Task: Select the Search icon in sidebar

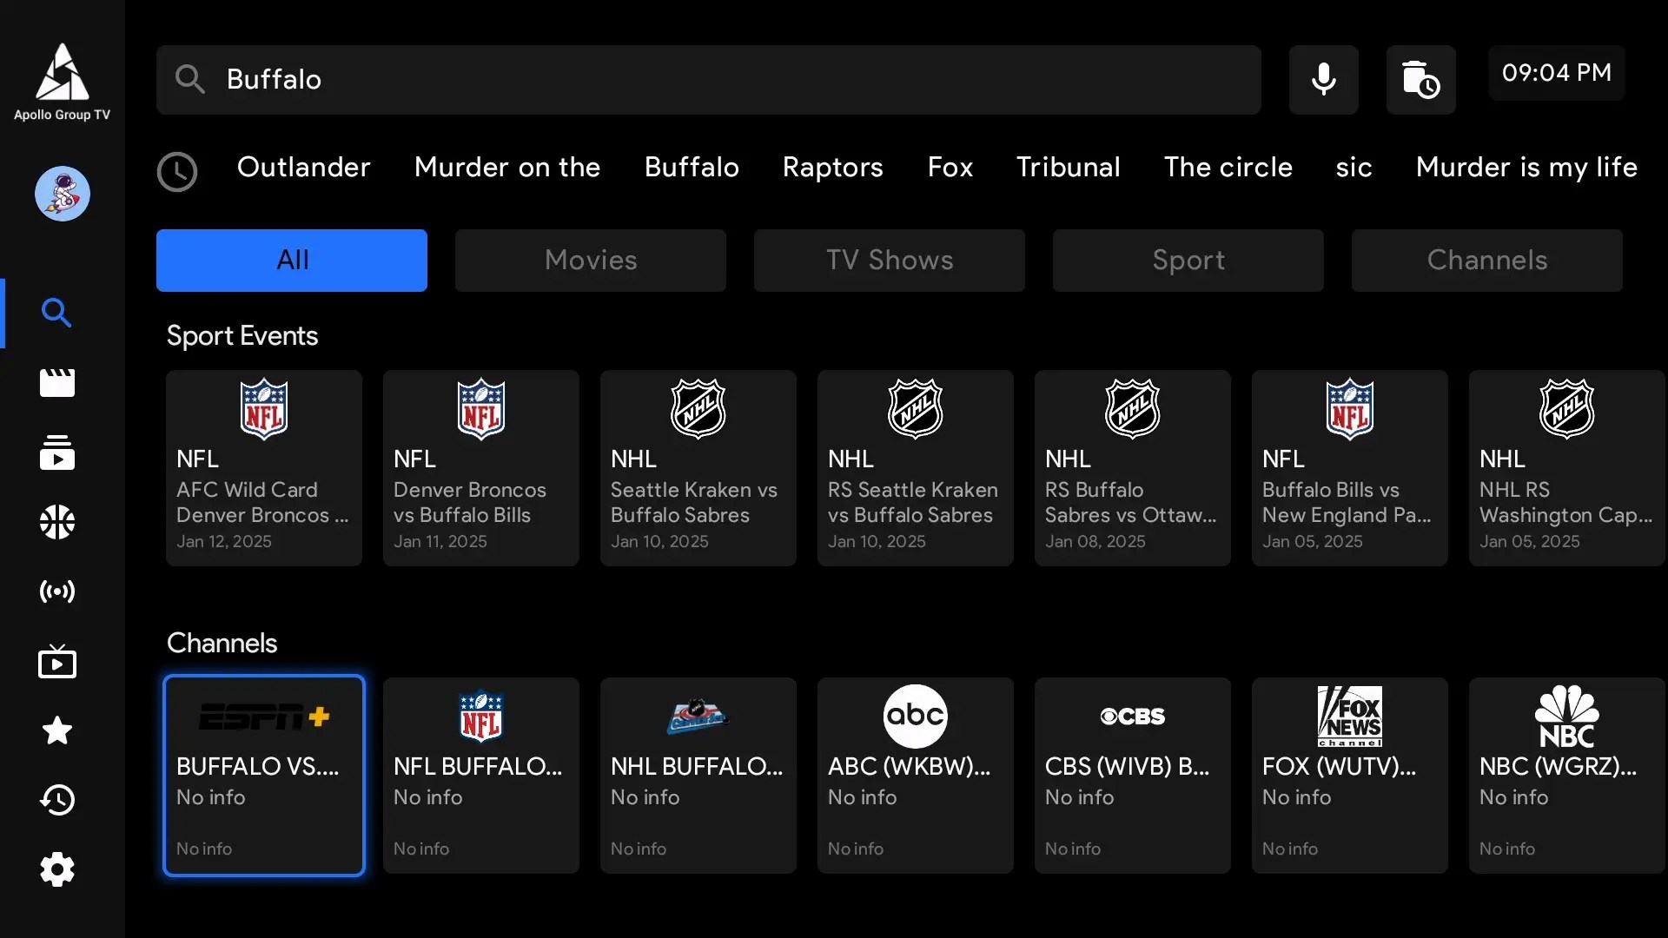Action: pos(57,313)
